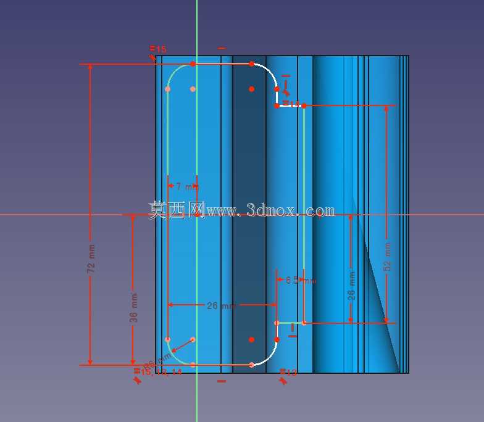Select the short green horizontal line near bottom right
Image resolution: width=484 pixels, height=422 pixels.
point(290,323)
